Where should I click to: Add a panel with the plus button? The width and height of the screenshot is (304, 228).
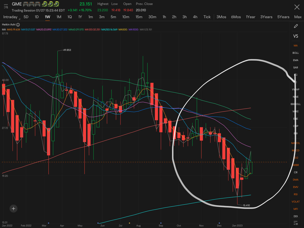coord(14,209)
